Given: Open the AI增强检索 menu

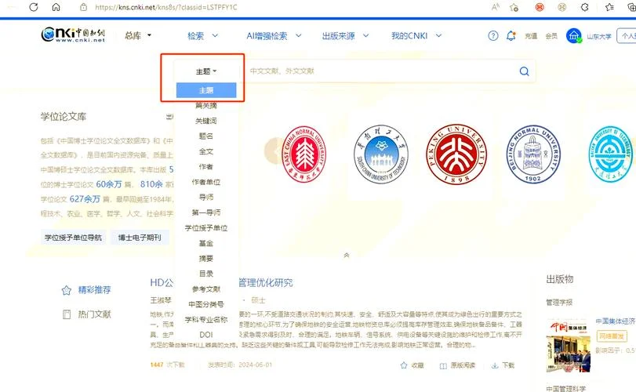Looking at the screenshot, I should [x=274, y=36].
